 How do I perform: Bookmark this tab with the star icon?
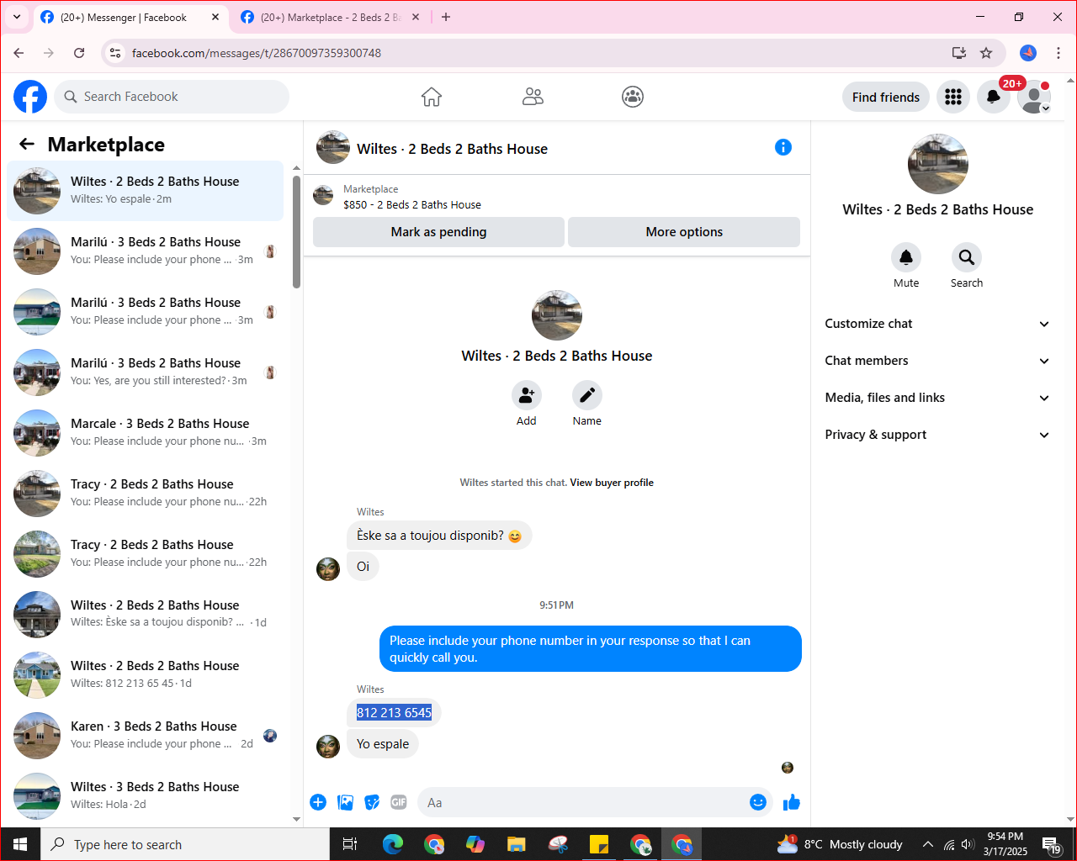986,53
